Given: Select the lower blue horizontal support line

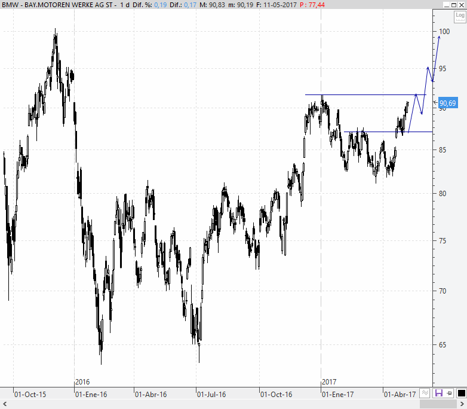Looking at the screenshot, I should [388, 132].
